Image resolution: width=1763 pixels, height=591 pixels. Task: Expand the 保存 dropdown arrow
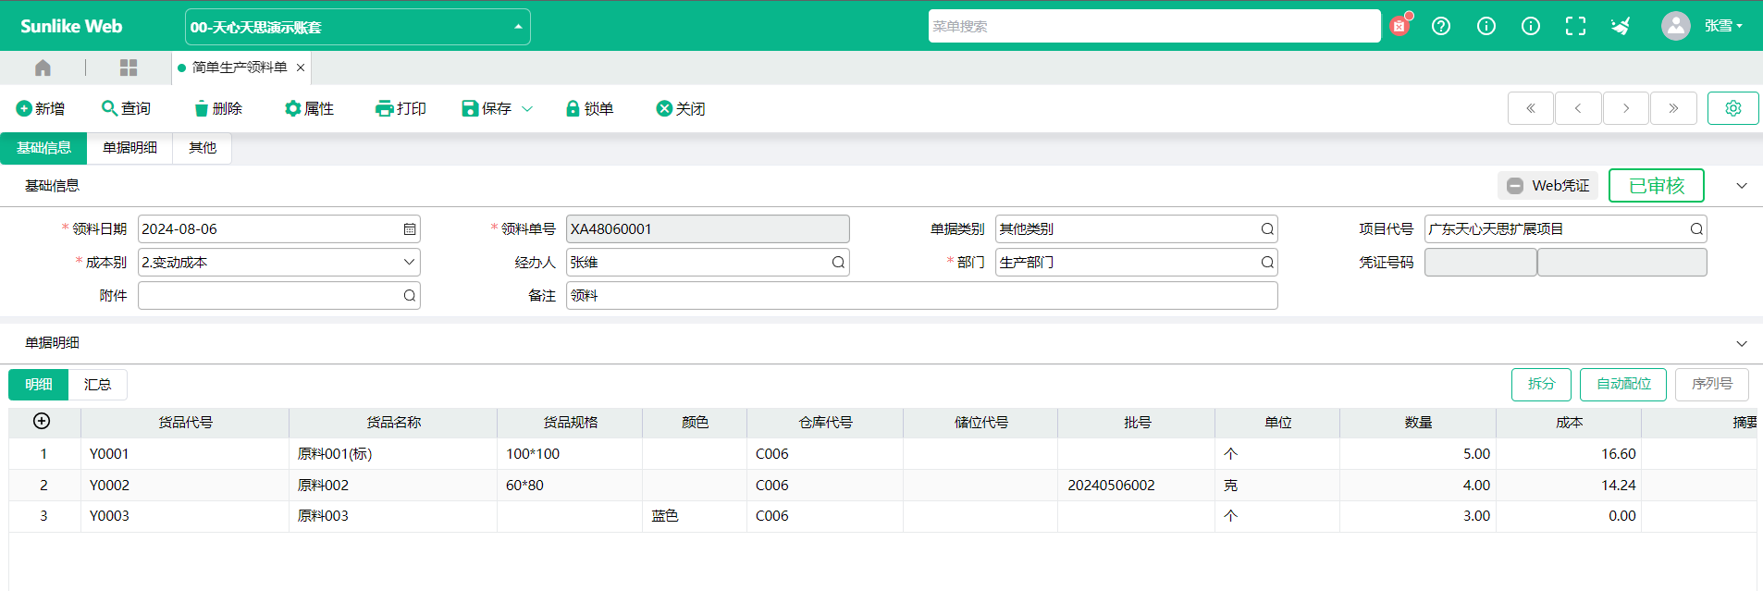coord(527,109)
